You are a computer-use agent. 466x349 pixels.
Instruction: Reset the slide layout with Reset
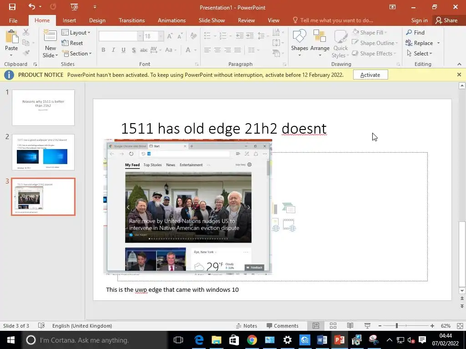click(72, 43)
